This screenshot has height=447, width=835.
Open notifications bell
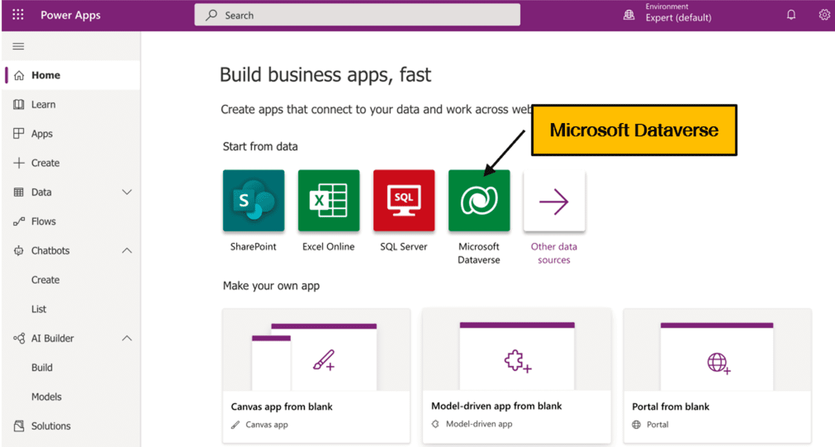click(791, 14)
